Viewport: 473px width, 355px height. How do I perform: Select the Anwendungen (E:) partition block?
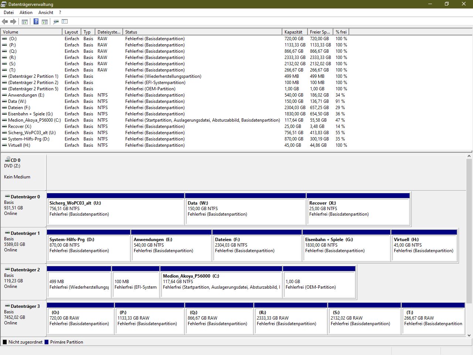click(171, 245)
